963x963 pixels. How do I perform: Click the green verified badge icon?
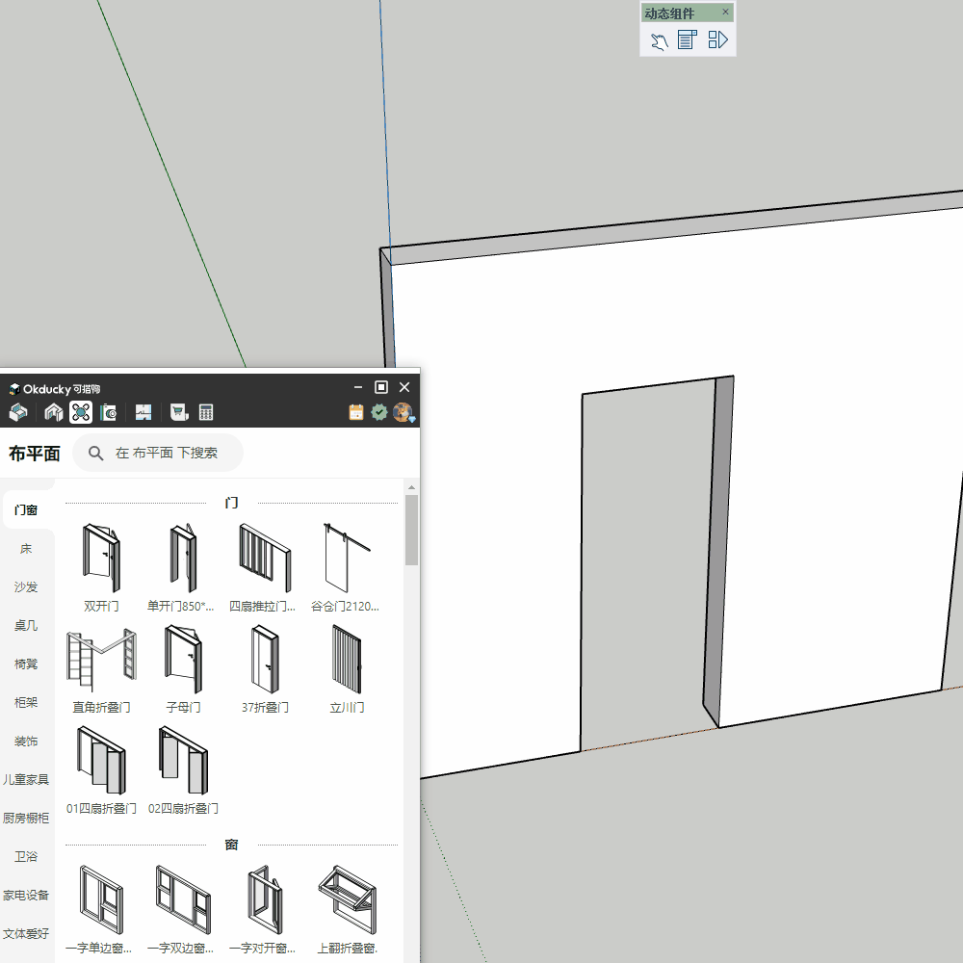[x=379, y=412]
